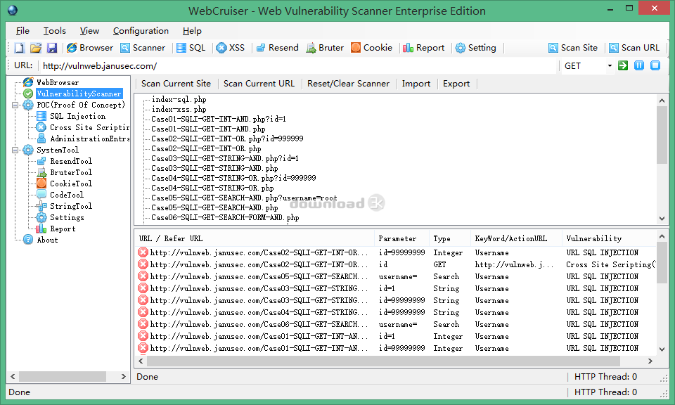Viewport: 675px width, 405px height.
Task: Click the blue Pause scan icon
Action: pyautogui.click(x=639, y=65)
